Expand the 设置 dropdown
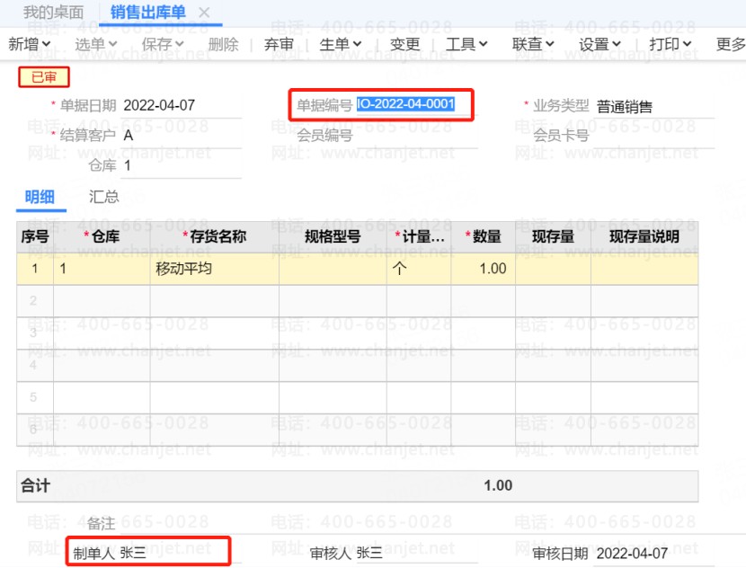 pos(599,44)
